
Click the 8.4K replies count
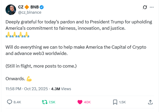(x=17, y=102)
